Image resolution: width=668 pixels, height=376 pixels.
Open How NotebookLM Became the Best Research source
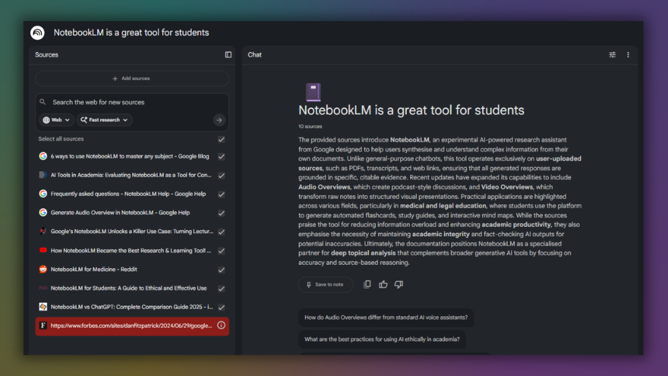coord(131,250)
